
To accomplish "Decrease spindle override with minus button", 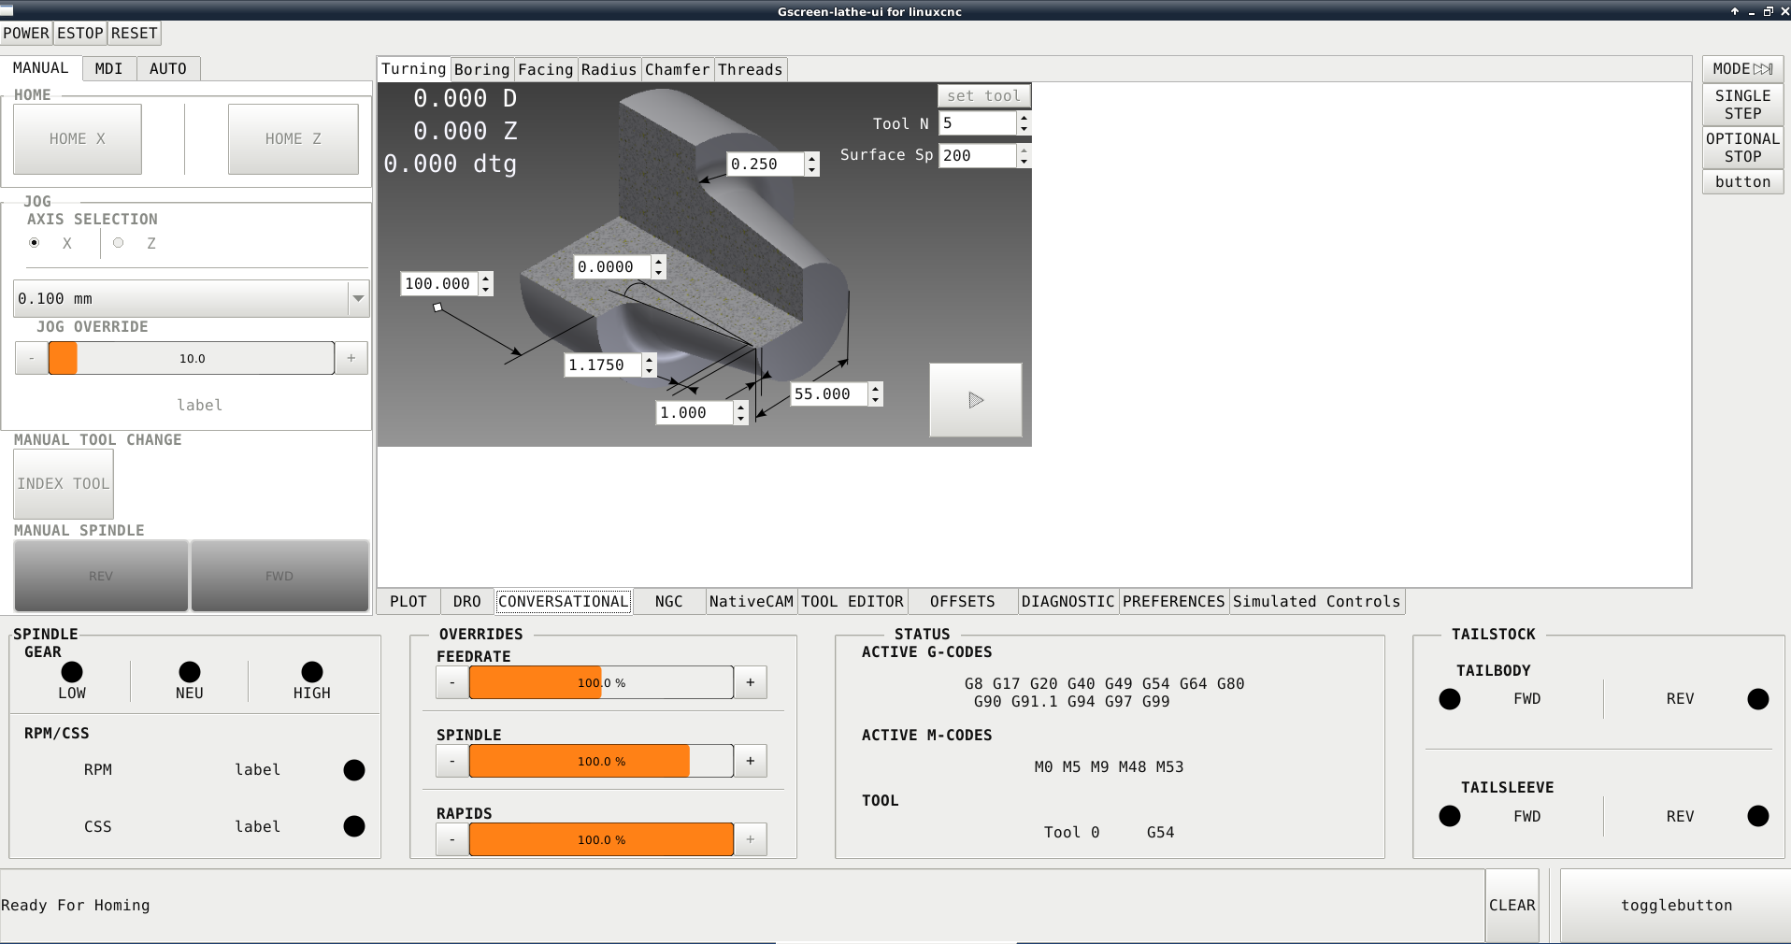I will point(452,762).
